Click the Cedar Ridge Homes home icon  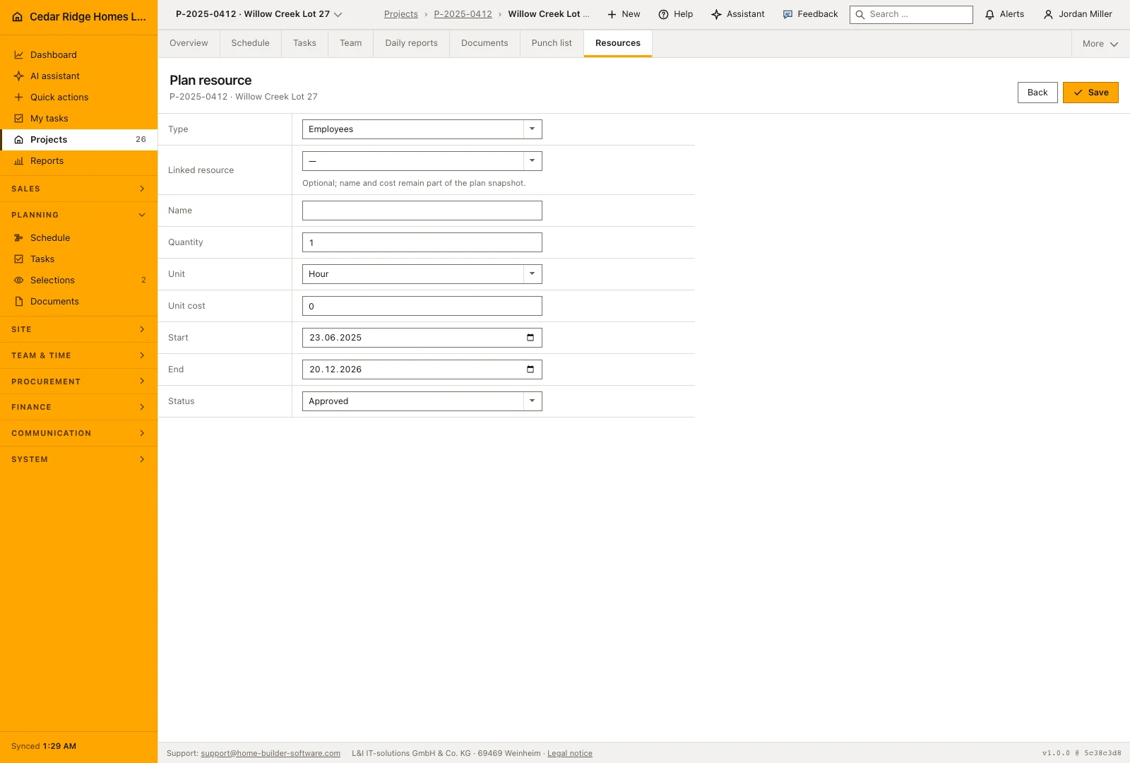pyautogui.click(x=18, y=17)
